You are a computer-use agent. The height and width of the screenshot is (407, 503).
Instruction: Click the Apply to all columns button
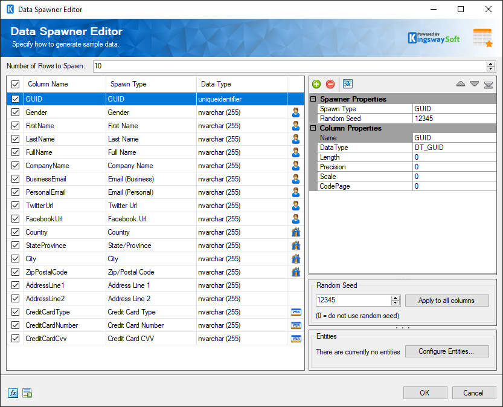click(x=447, y=301)
